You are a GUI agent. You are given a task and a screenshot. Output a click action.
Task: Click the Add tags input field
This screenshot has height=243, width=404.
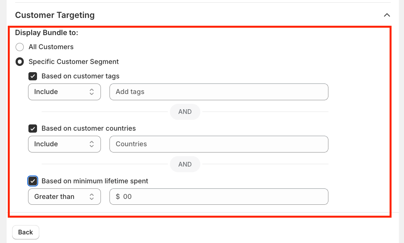(x=219, y=92)
